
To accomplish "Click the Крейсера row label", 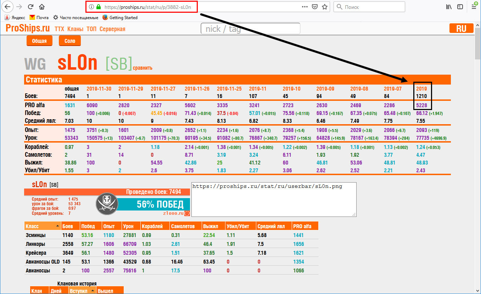I will [x=36, y=253].
